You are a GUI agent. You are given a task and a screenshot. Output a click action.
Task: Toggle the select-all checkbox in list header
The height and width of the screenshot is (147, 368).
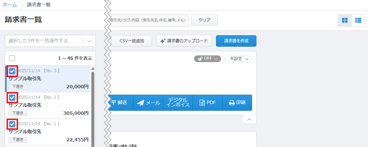tap(12, 58)
